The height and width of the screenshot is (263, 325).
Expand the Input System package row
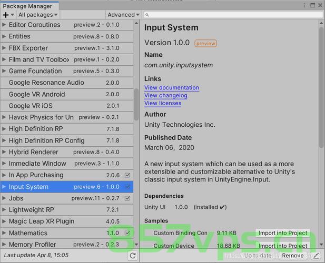click(x=4, y=187)
